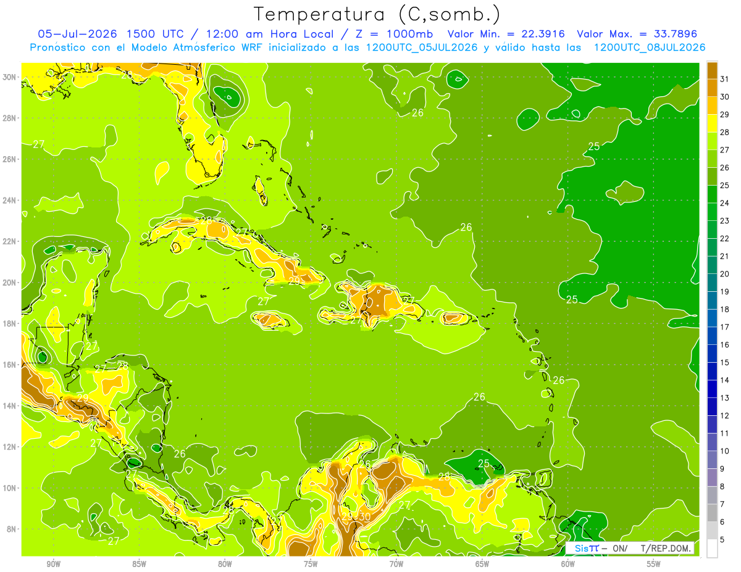
Task: Click the legend swatch between 26 and 27
Action: (x=712, y=159)
